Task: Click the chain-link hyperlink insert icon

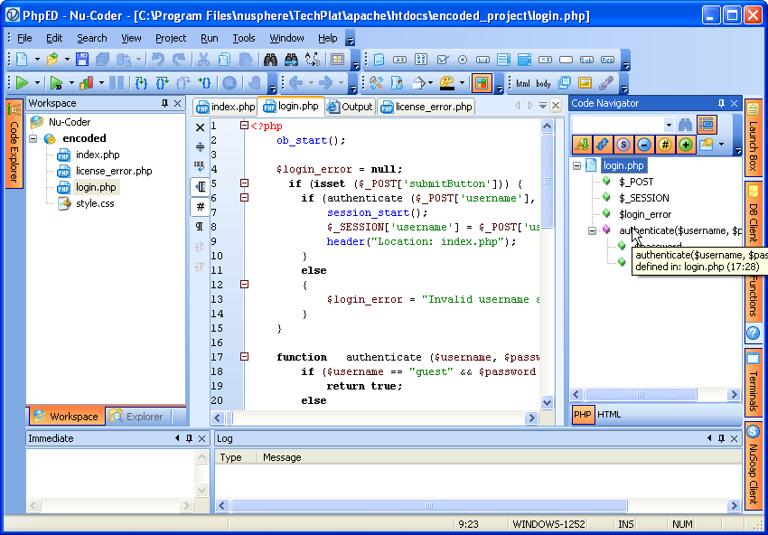Action: pos(606,83)
